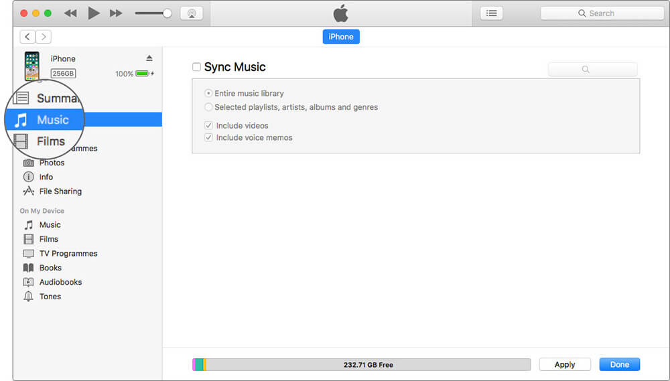The width and height of the screenshot is (670, 381).
Task: Click the battery charge icon
Action: tap(142, 74)
